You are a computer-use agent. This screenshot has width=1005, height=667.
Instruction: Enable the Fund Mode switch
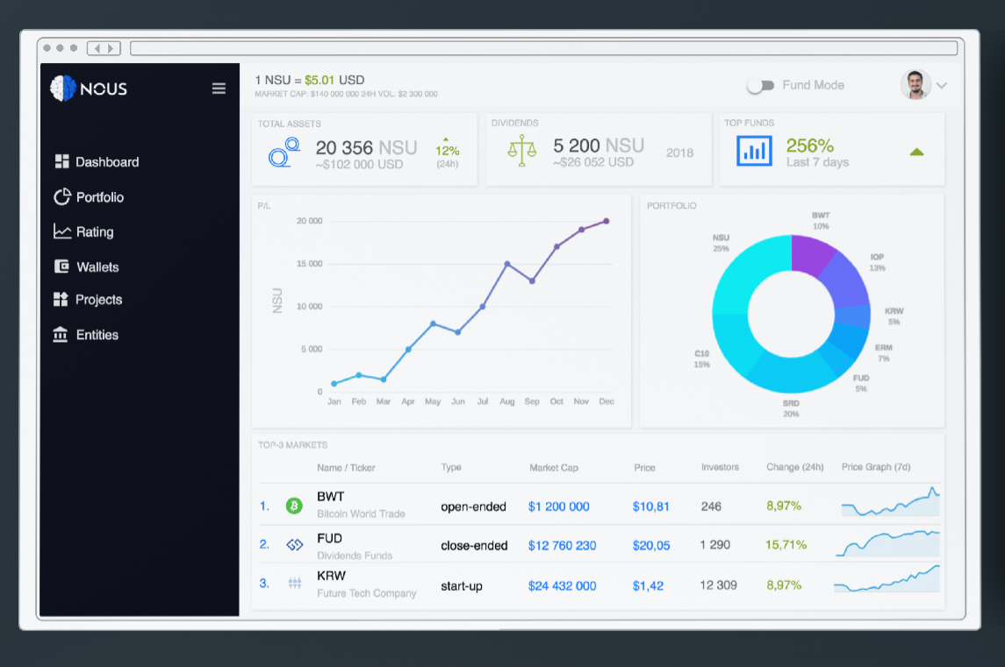point(761,85)
